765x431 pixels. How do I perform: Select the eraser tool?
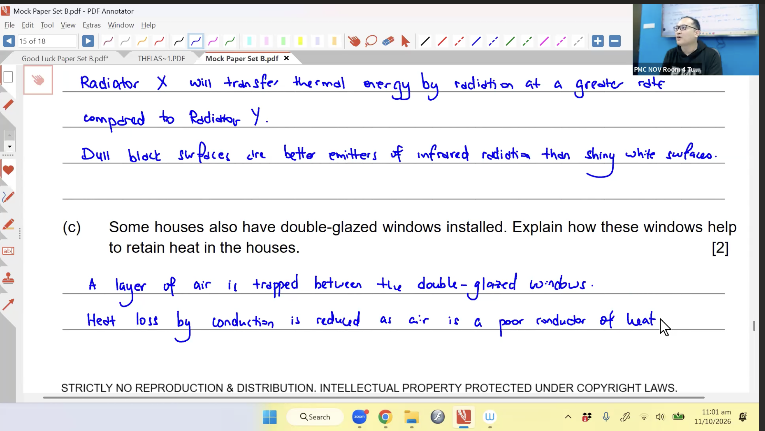(388, 41)
